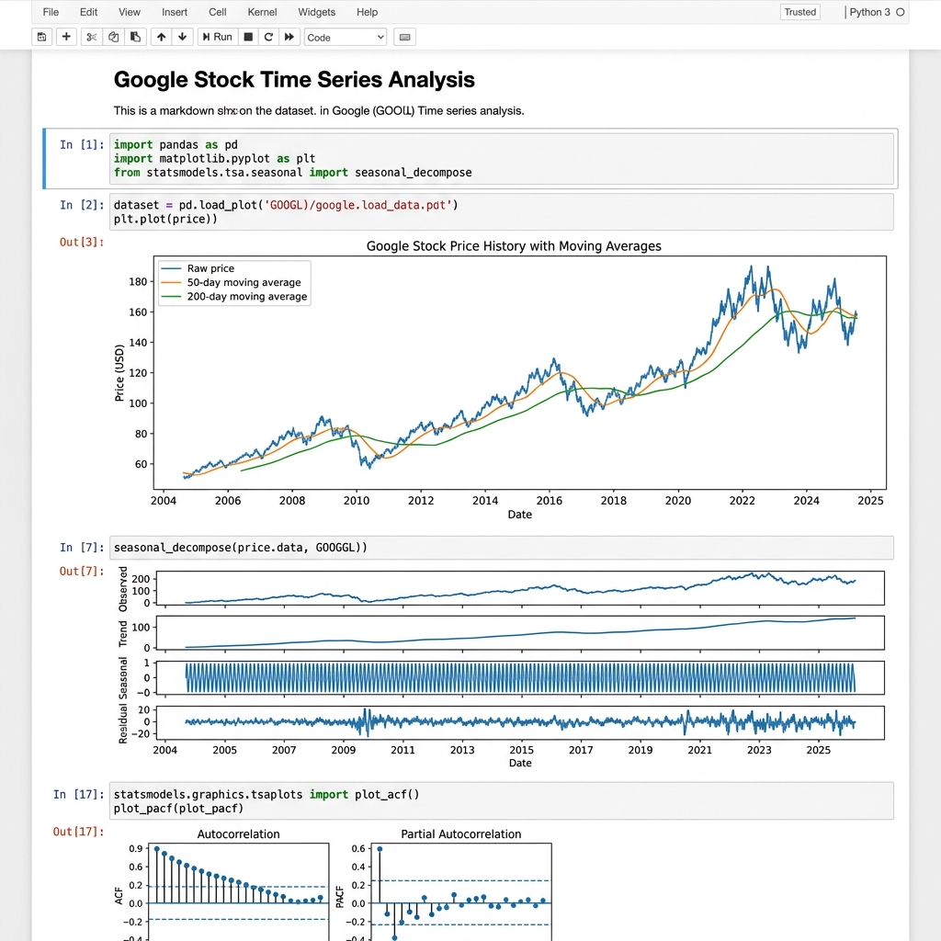Click the Observed decomposition subplot
The width and height of the screenshot is (941, 941).
[520, 588]
